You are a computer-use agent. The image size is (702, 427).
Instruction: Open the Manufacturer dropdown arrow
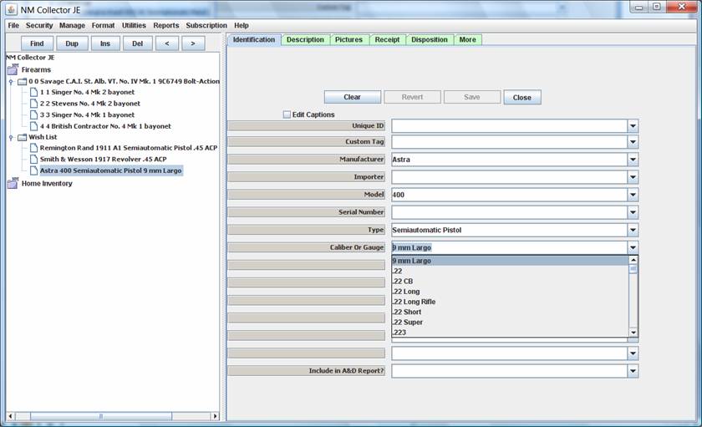(633, 159)
